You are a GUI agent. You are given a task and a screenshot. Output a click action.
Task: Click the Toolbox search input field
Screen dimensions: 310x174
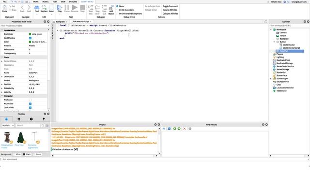pyautogui.click(x=28, y=126)
